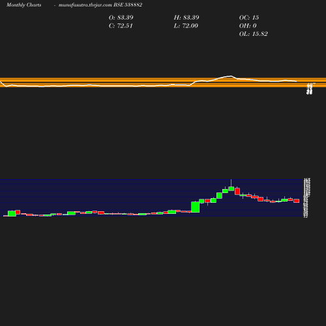Click the tallest green breakout candle
Viewport: 326px width, 326px height.
196,207
